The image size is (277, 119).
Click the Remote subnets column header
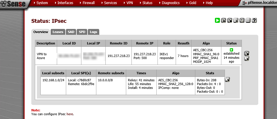tap(111, 73)
